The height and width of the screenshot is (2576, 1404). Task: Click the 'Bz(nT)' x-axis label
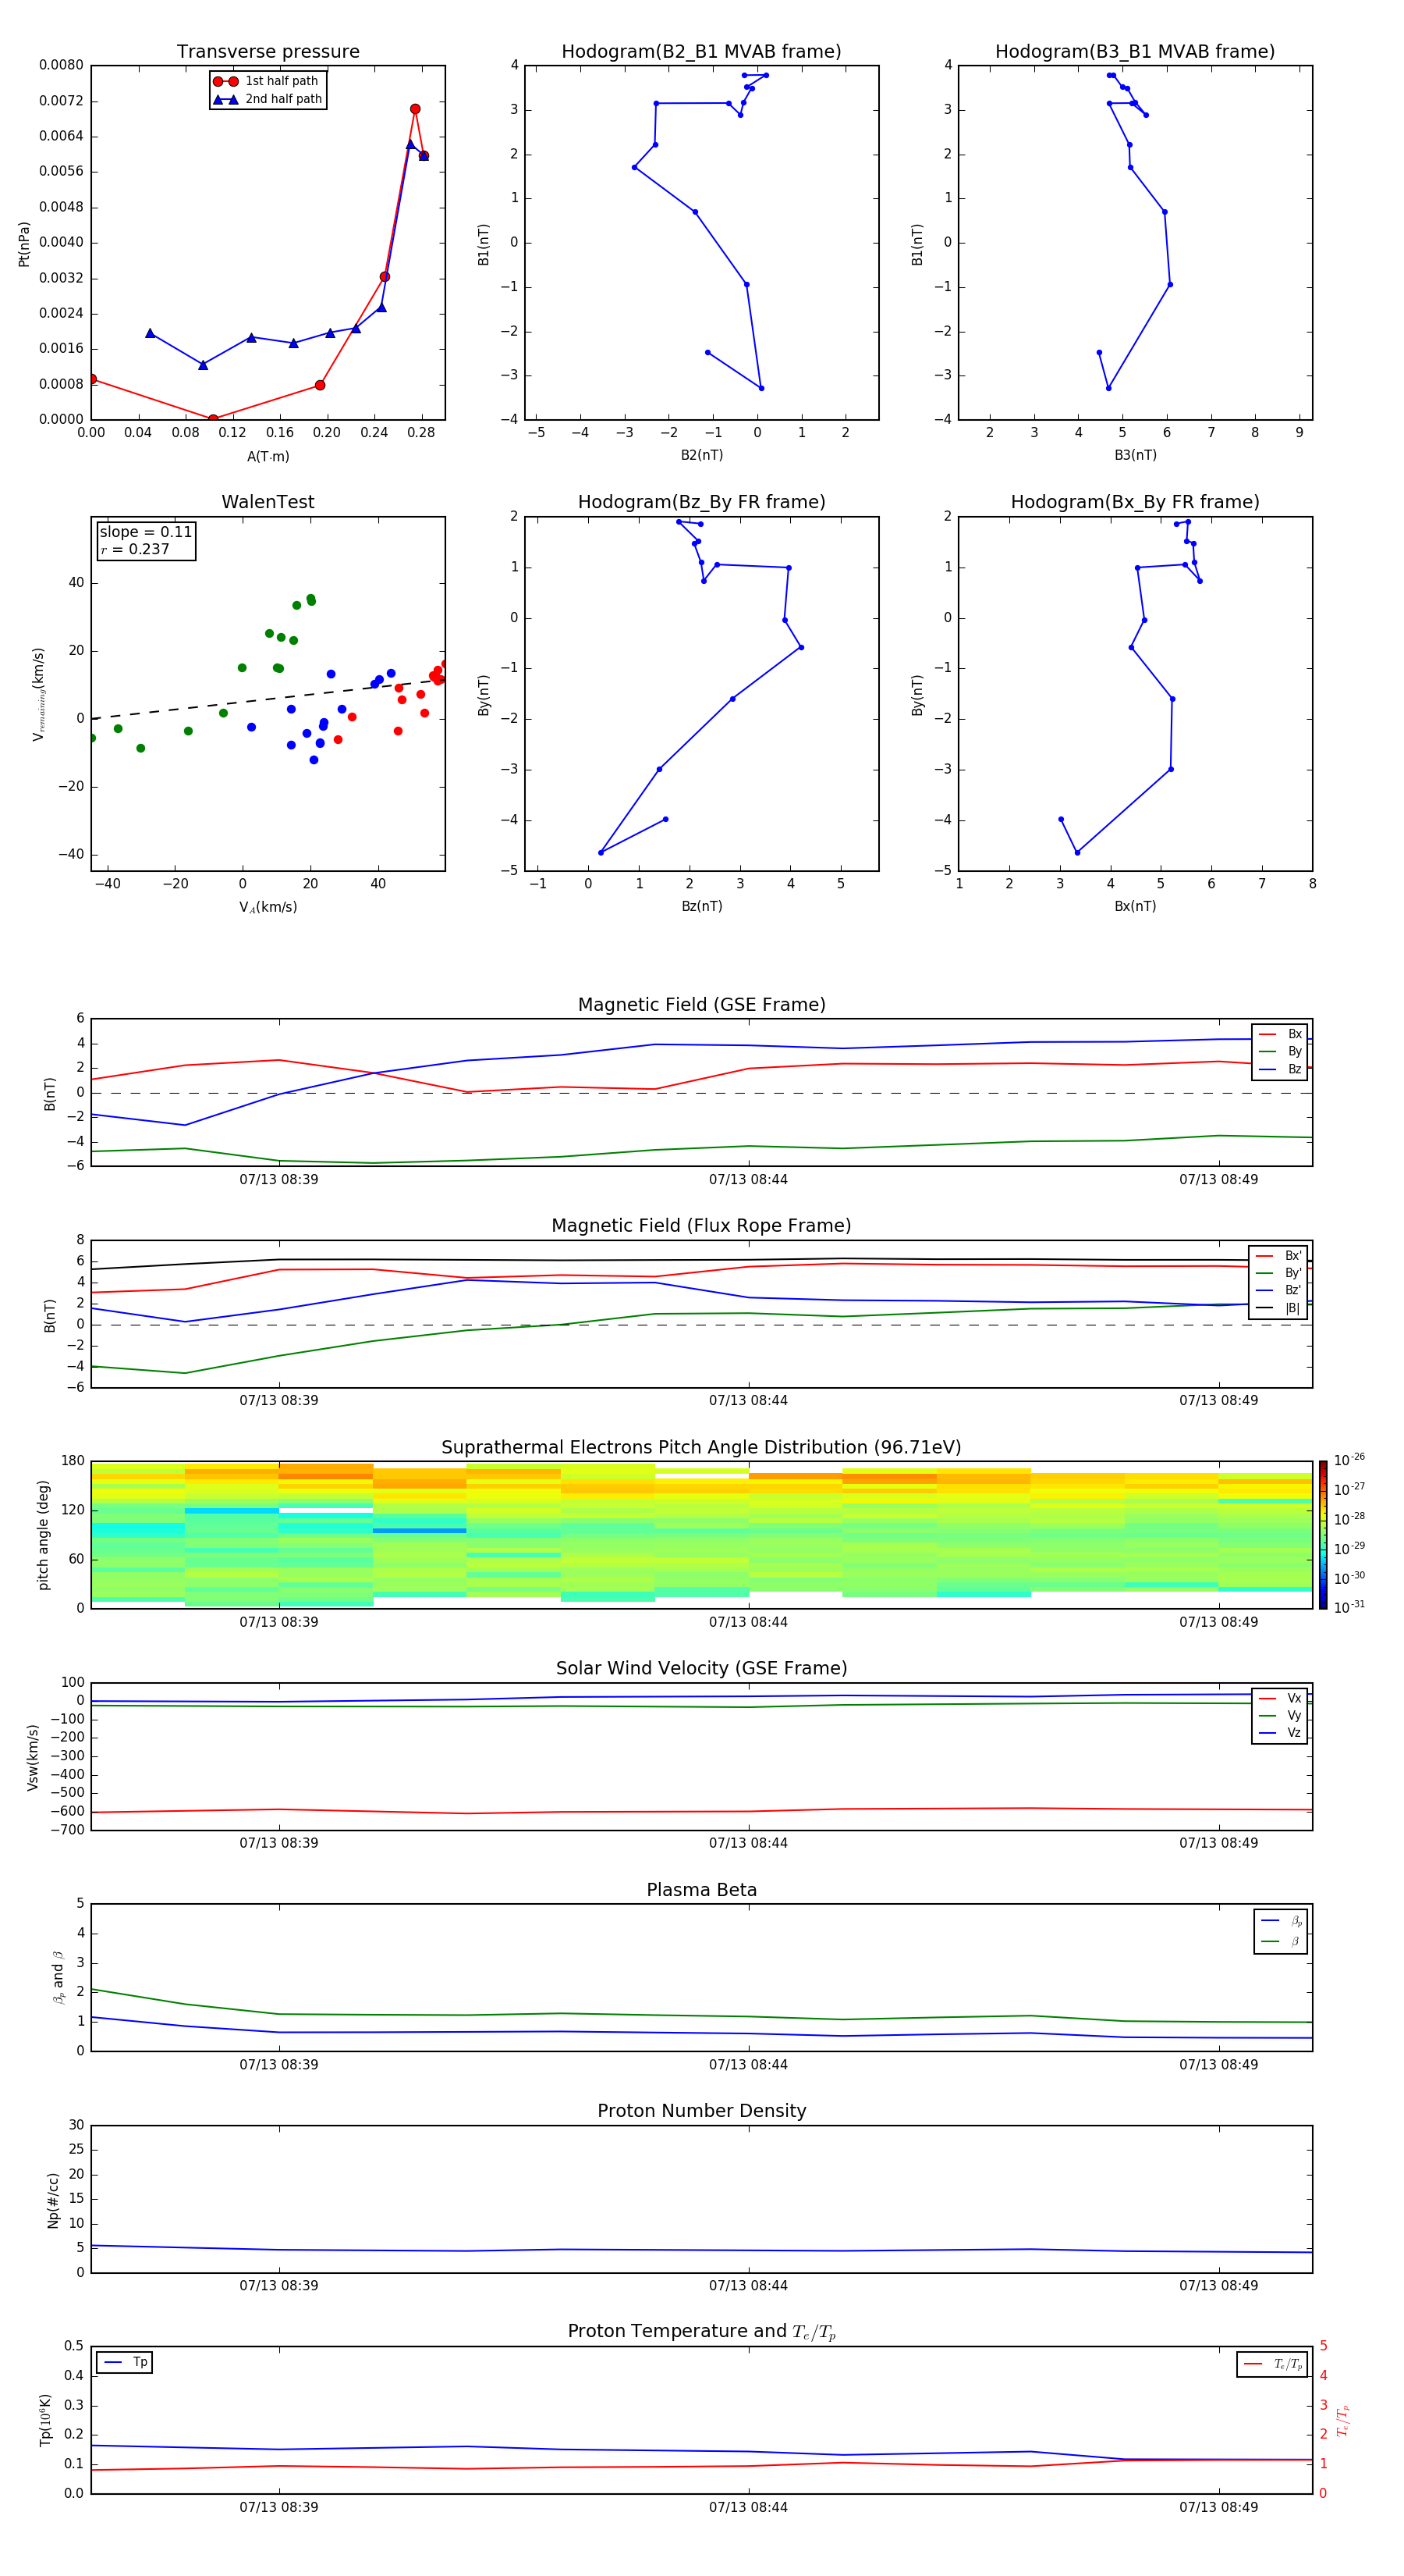coord(701,906)
